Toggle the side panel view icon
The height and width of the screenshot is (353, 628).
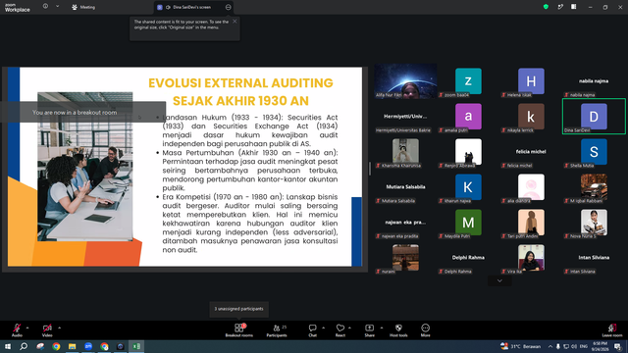pyautogui.click(x=574, y=7)
